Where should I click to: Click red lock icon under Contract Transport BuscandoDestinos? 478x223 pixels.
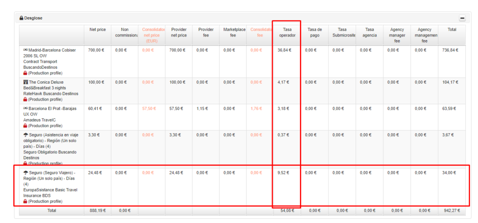pos(25,73)
